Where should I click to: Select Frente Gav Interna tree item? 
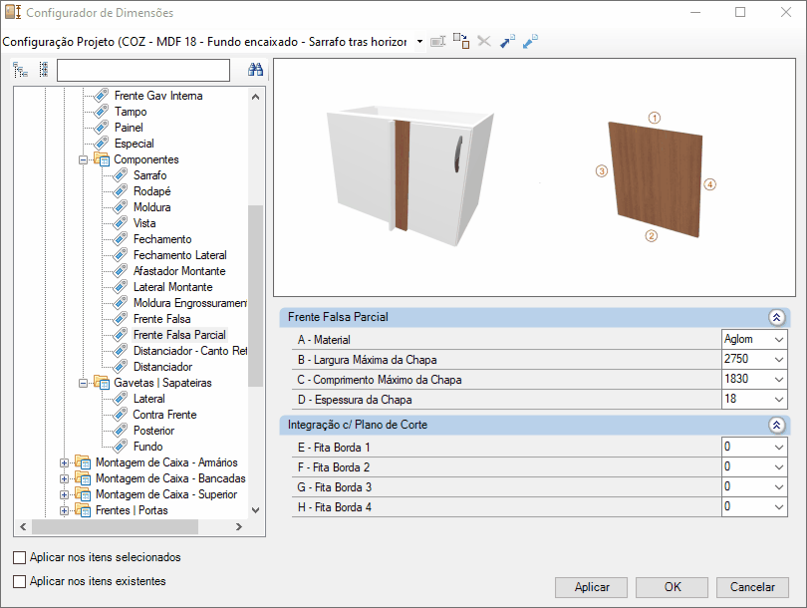pos(158,96)
